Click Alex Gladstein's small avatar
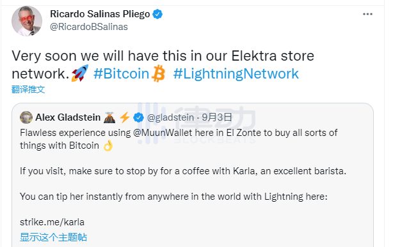The width and height of the screenshot is (393, 247). 26,117
